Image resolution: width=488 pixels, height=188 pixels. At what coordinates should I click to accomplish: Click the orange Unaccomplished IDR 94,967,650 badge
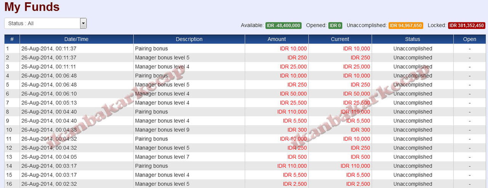(x=406, y=25)
